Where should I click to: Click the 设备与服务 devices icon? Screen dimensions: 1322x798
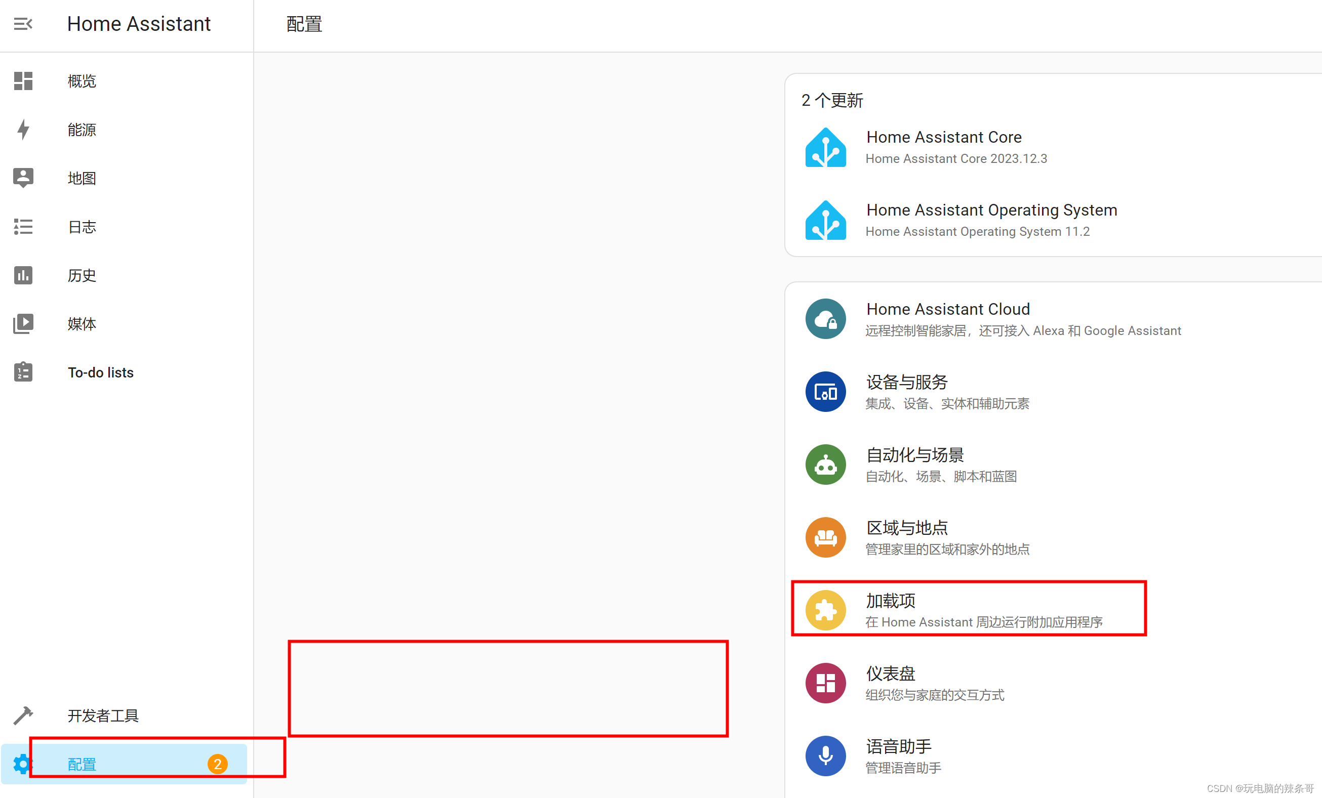point(826,392)
